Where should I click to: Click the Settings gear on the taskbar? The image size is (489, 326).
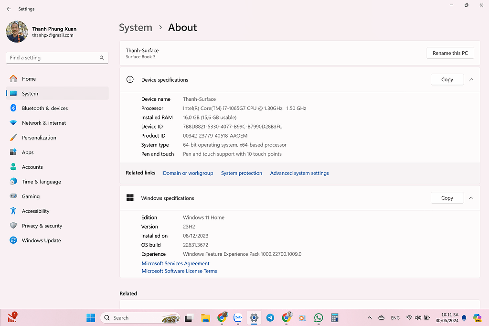coord(254,318)
